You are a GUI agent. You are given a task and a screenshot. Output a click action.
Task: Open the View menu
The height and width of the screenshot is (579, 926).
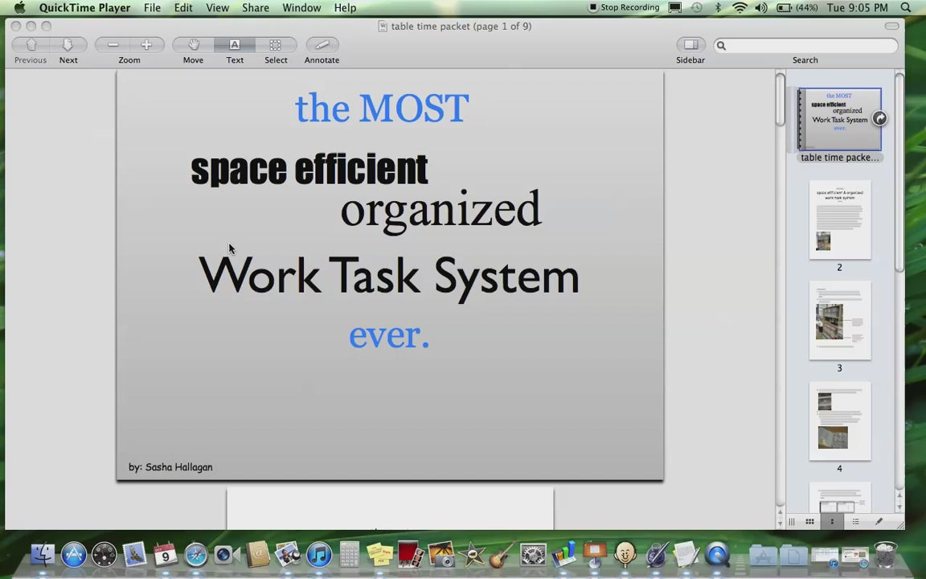click(217, 7)
